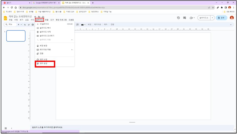Screen dimensions: 237x134
Task: Open the comments history icon
Action: [185, 18]
